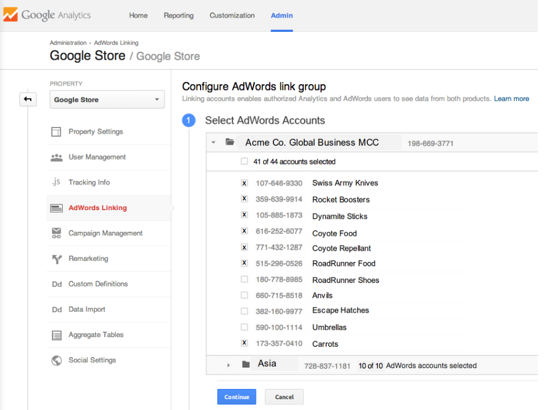Click the Cancel button
Image resolution: width=547 pixels, height=410 pixels.
(284, 397)
